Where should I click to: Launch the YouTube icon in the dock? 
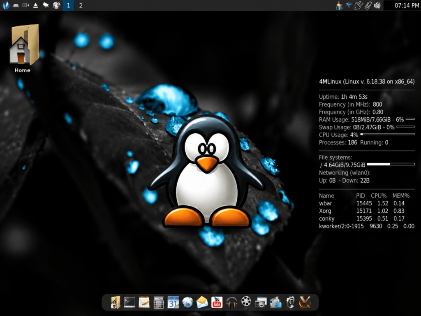tap(217, 302)
